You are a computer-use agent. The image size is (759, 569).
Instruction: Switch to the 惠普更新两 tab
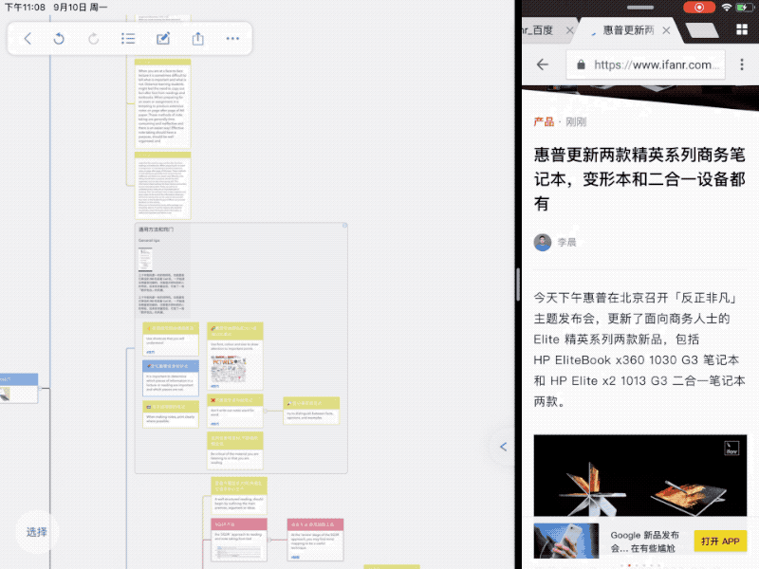[627, 30]
